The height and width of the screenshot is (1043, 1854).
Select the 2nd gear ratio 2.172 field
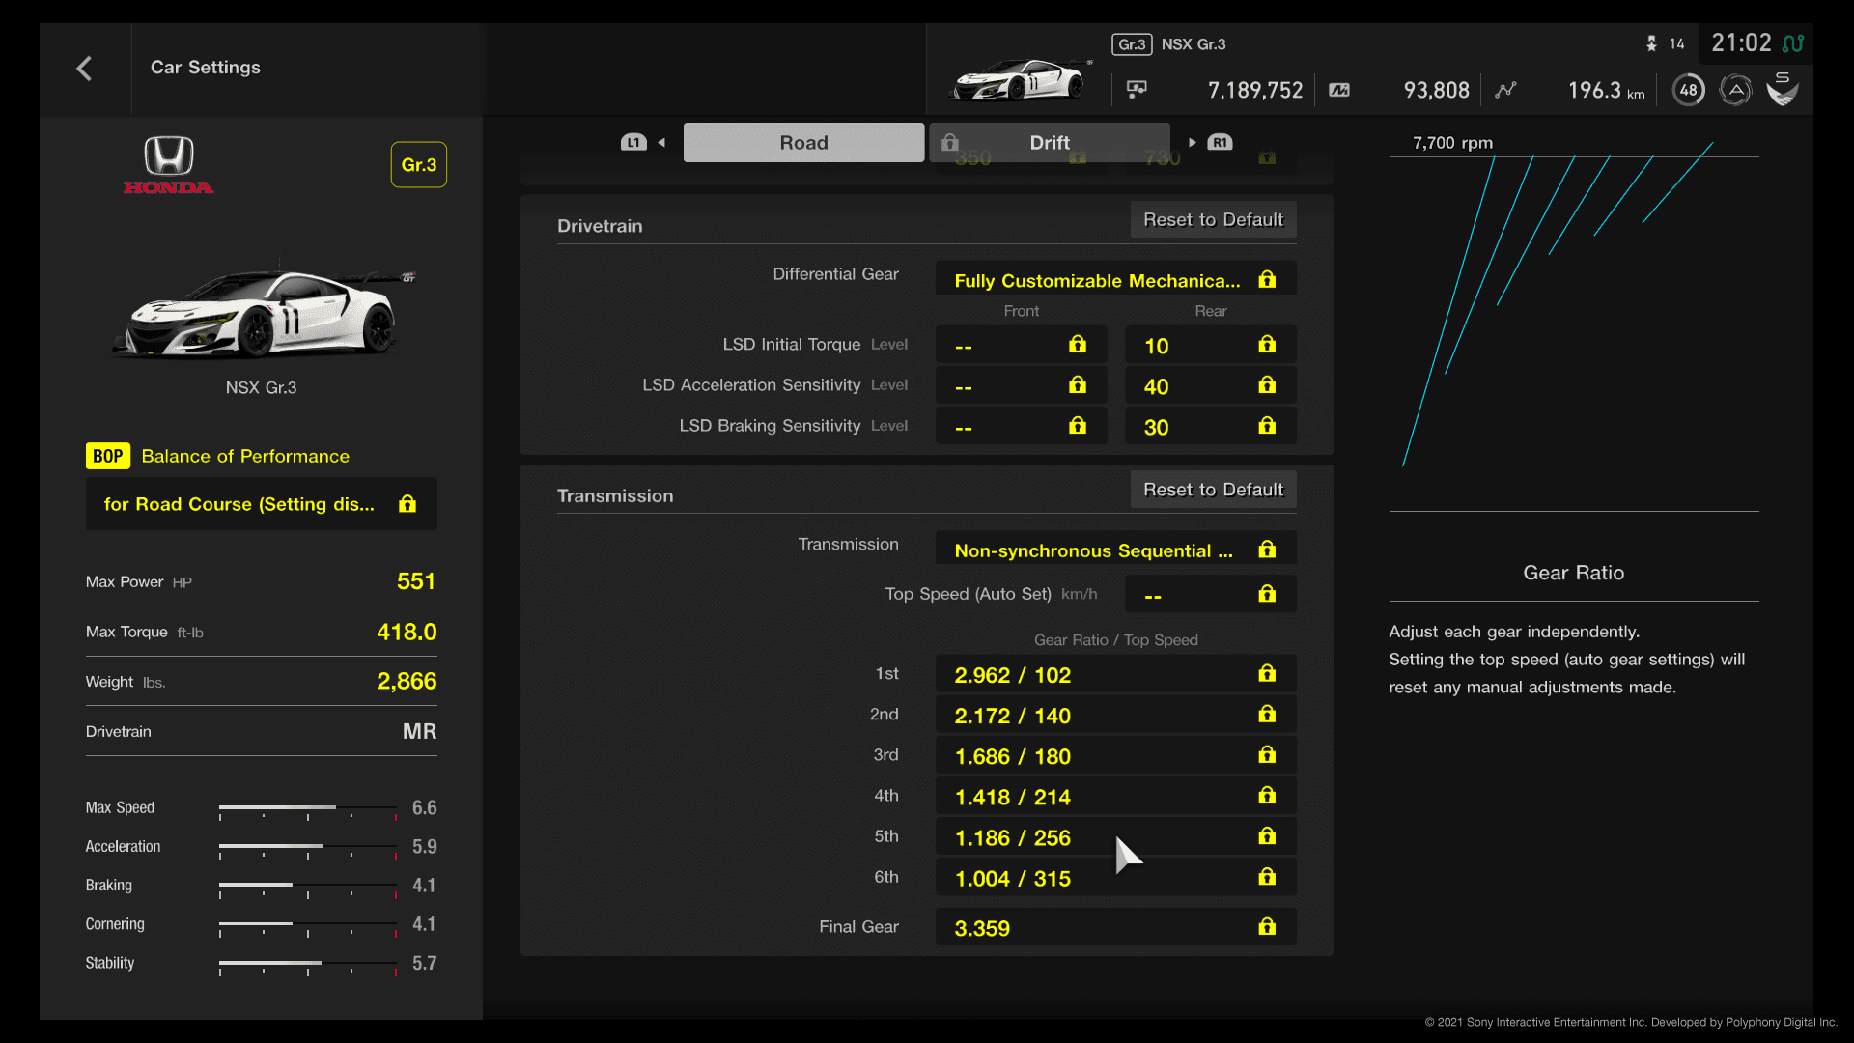(x=1116, y=715)
